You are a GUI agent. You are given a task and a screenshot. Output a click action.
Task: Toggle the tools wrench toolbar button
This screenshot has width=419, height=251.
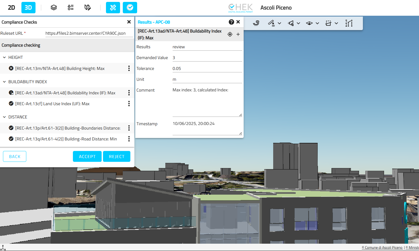tap(113, 8)
